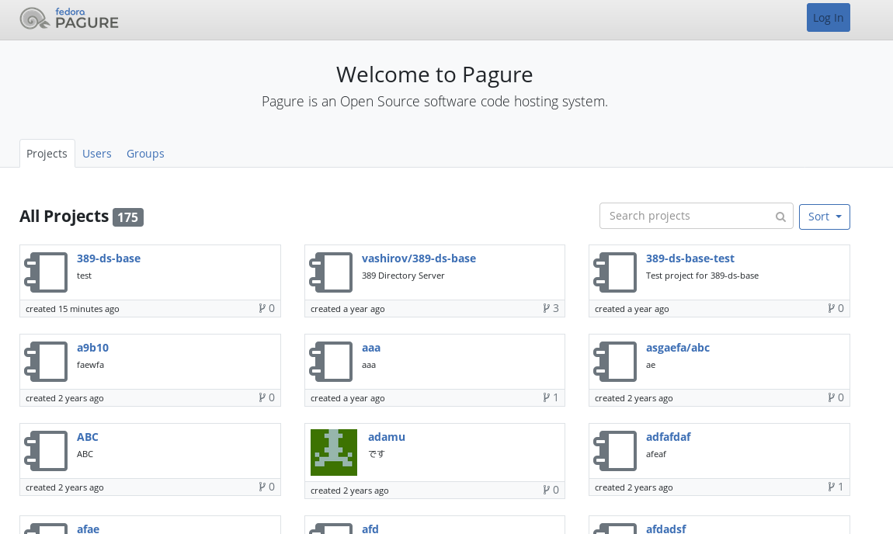Image resolution: width=893 pixels, height=534 pixels.
Task: Click the ABC project notebook icon
Action: (x=46, y=452)
